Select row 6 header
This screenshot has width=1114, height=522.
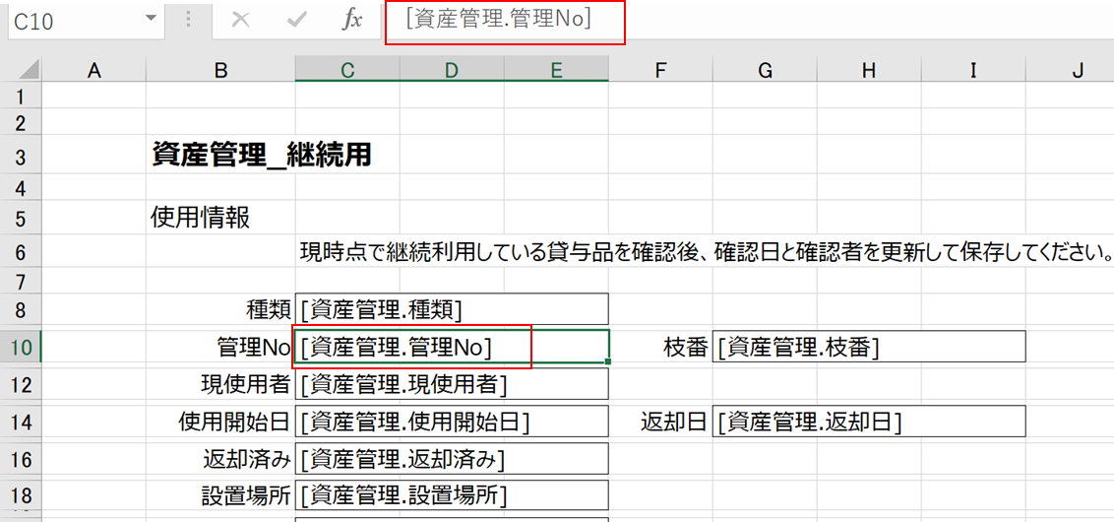(21, 251)
